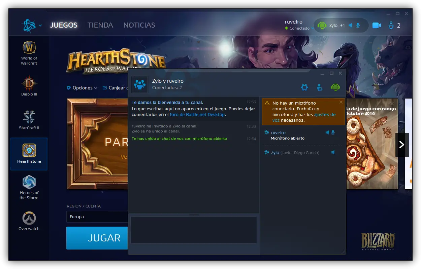Image resolution: width=421 pixels, height=269 pixels.
Task: Click the JUGAR button
Action: point(97,238)
